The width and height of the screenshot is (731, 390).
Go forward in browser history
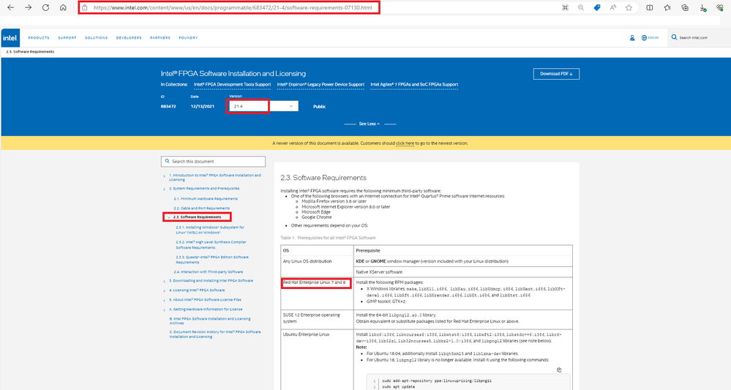28,7
